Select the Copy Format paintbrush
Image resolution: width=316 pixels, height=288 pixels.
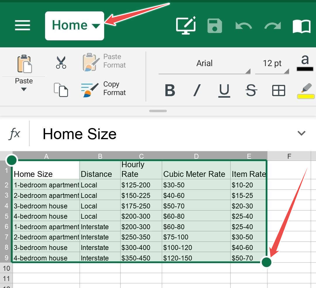[103, 89]
